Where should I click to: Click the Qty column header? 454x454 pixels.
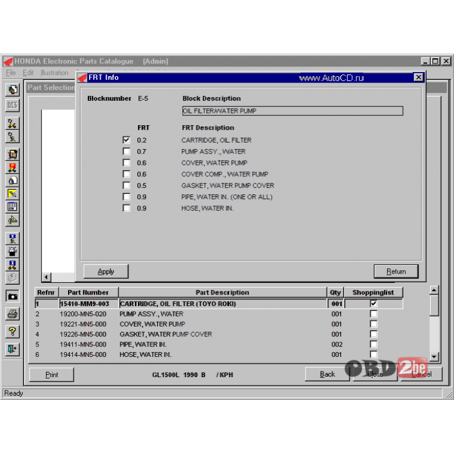pos(335,292)
